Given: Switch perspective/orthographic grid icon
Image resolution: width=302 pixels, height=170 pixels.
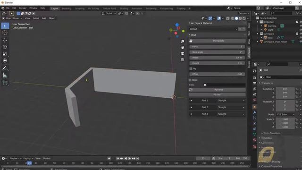Looking at the screenshot, I should click(x=182, y=59).
